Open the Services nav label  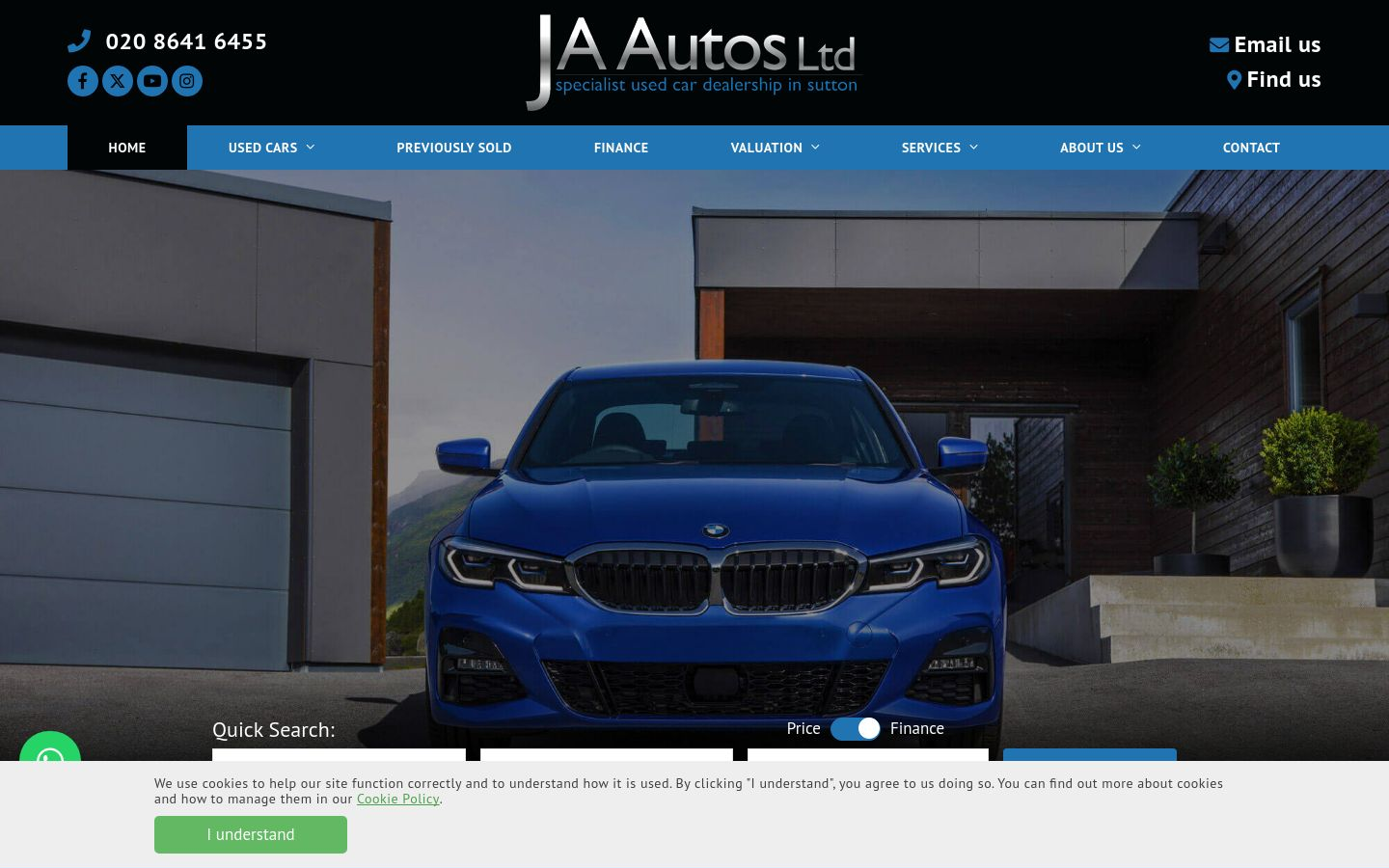coord(931,148)
